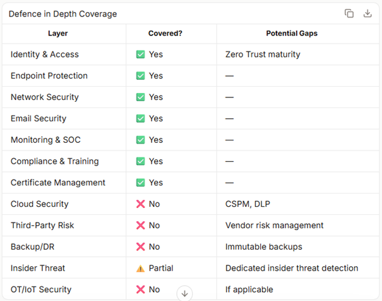
Task: Click the green checkmark for Certificate Management
Action: pyautogui.click(x=140, y=183)
